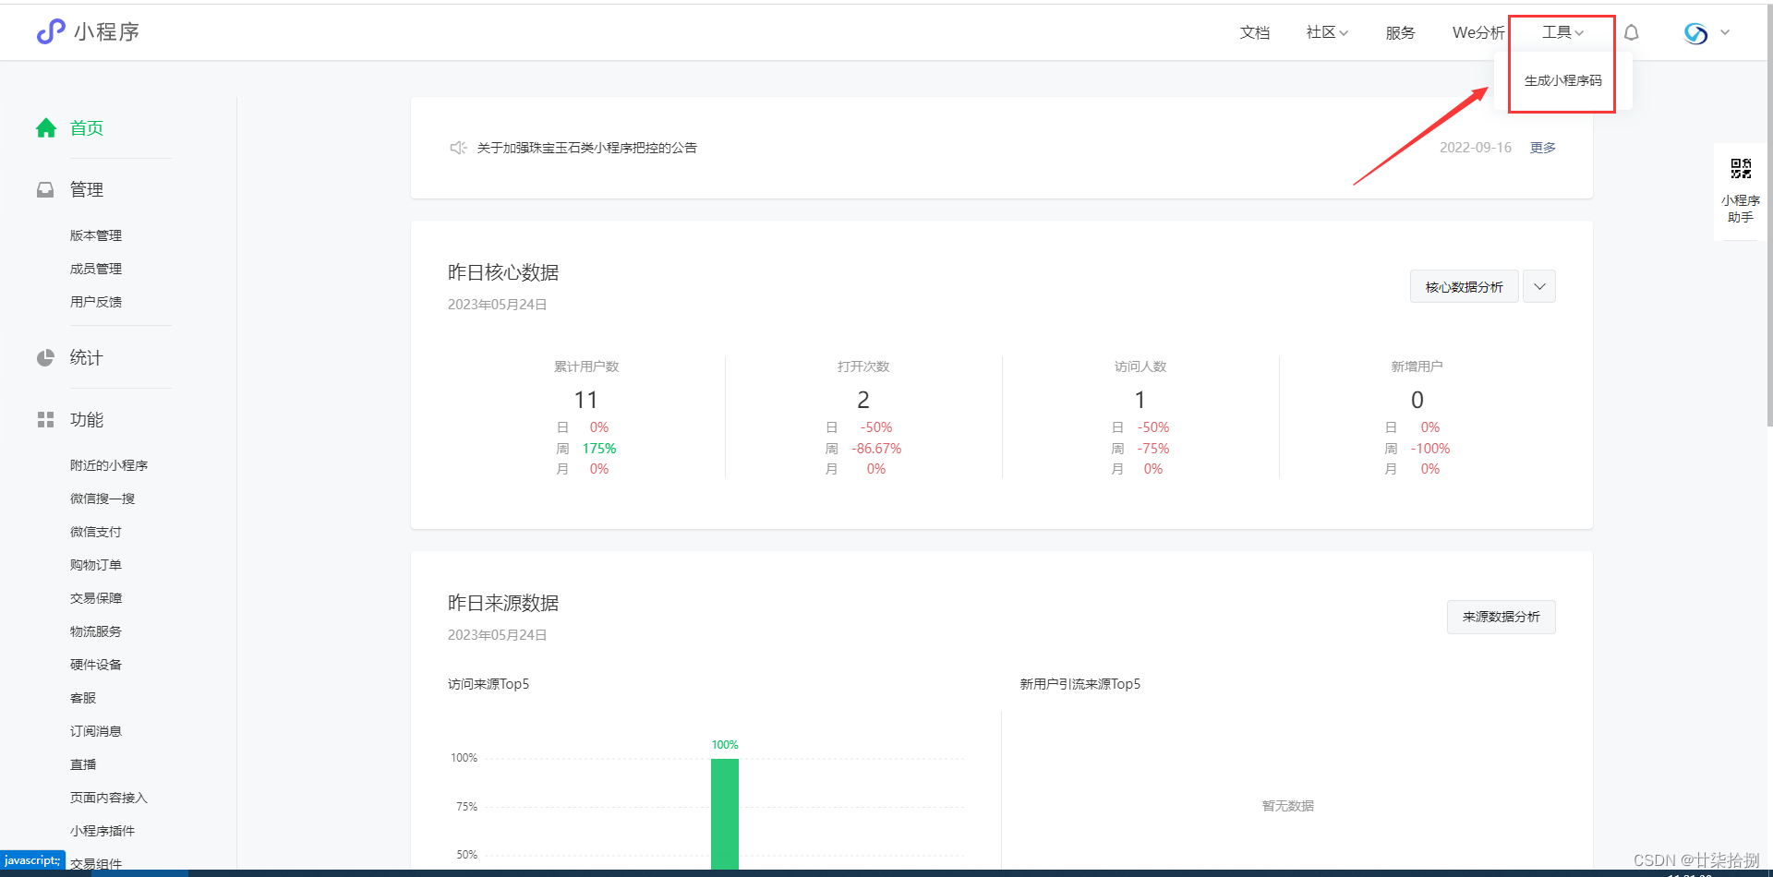The height and width of the screenshot is (877, 1773).
Task: Open 版本管理 in the sidebar
Action: (x=96, y=235)
